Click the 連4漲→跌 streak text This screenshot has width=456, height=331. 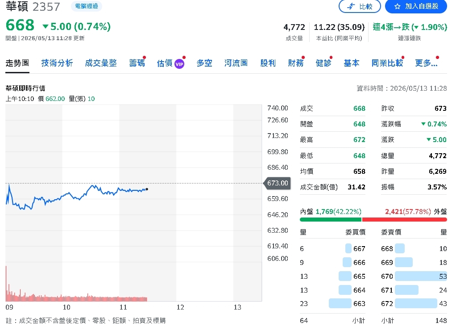tap(410, 27)
